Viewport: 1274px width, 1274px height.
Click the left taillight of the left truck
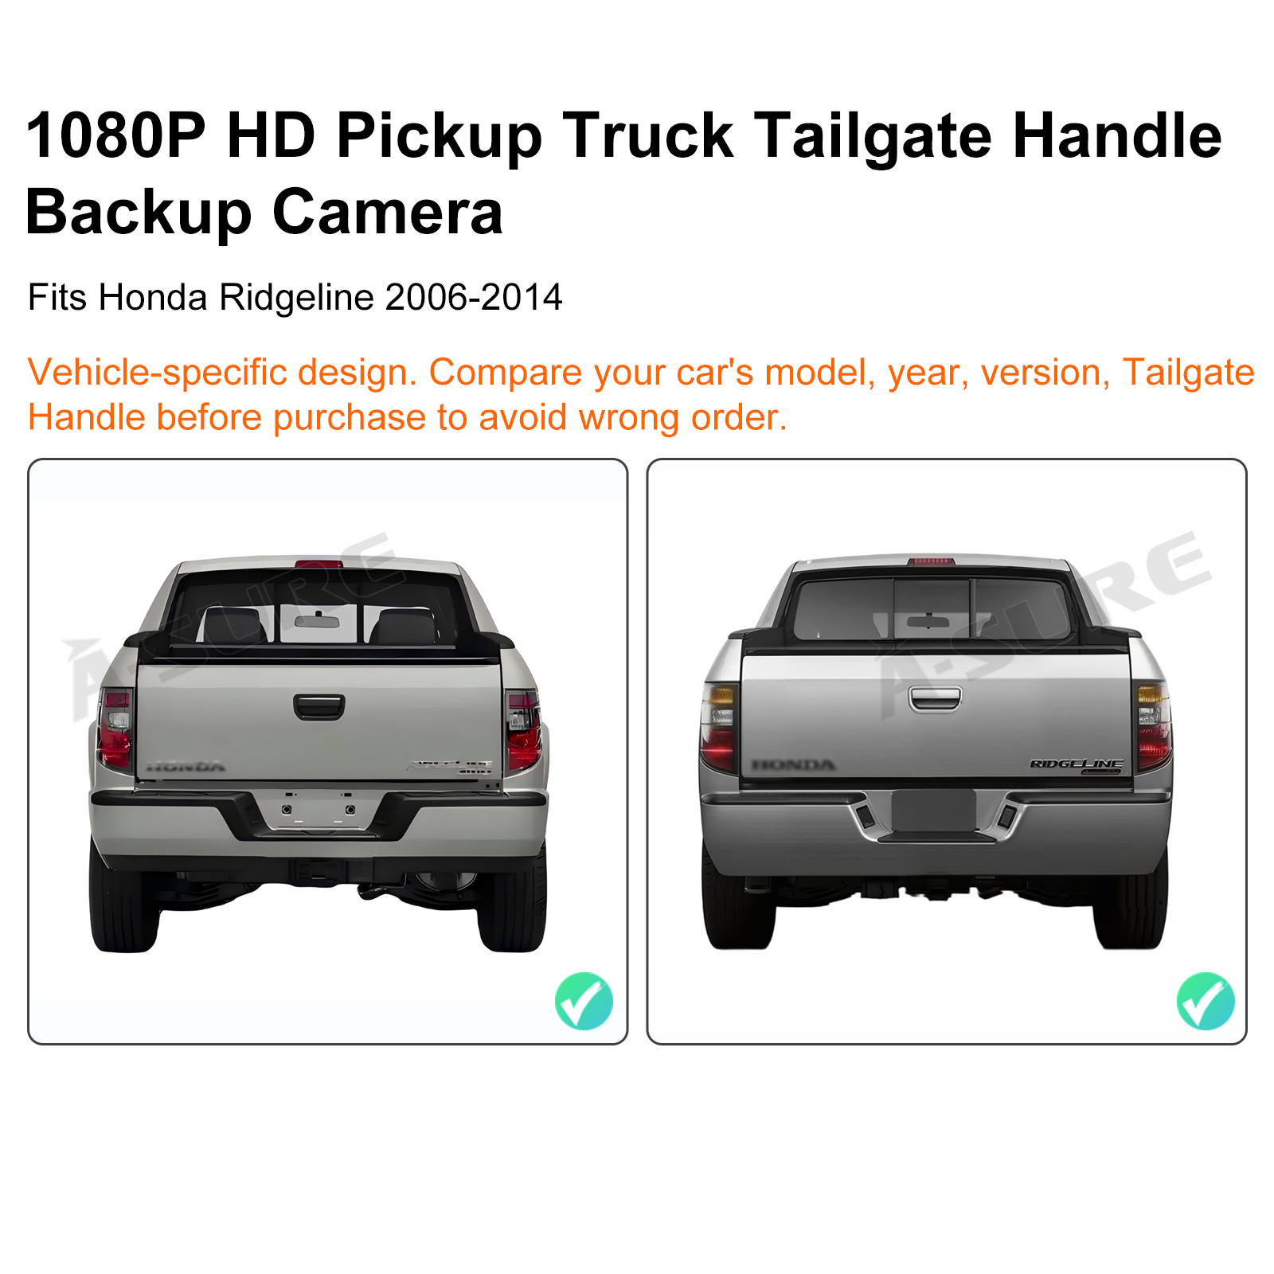115,730
